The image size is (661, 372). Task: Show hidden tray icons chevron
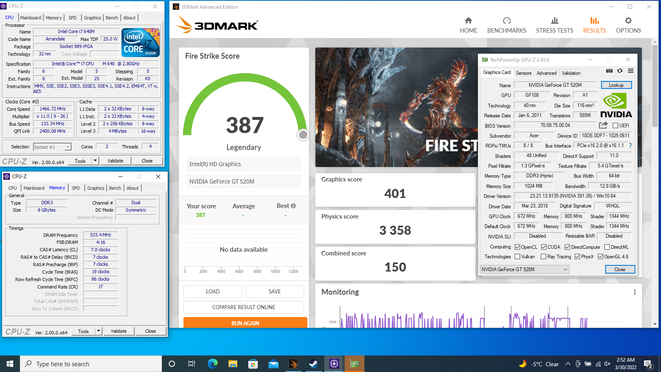coord(568,364)
